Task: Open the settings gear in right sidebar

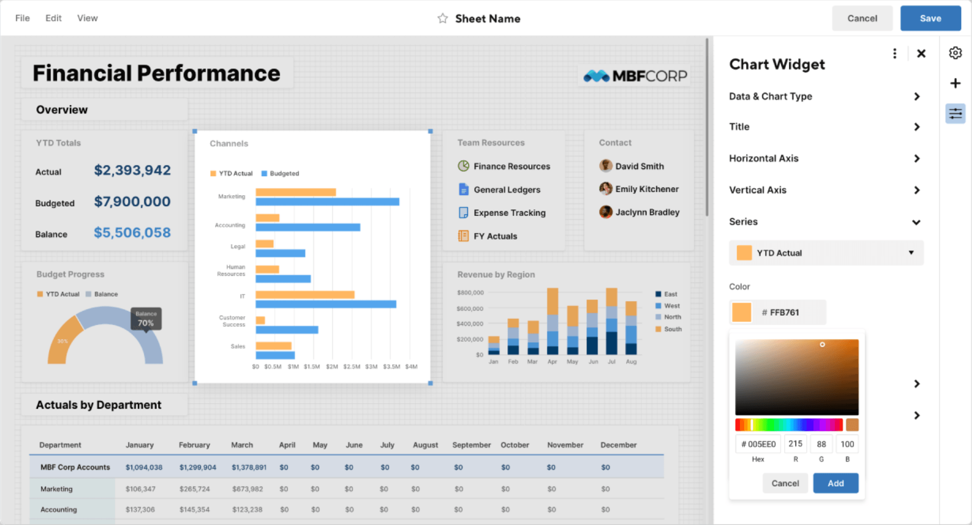Action: coord(955,53)
